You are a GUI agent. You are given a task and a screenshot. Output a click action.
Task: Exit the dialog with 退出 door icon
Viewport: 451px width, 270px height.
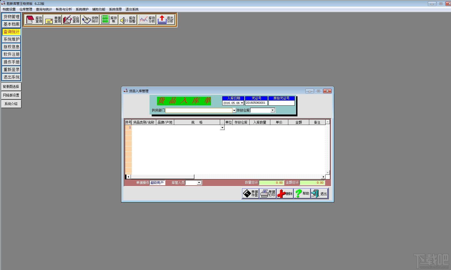tap(319, 194)
